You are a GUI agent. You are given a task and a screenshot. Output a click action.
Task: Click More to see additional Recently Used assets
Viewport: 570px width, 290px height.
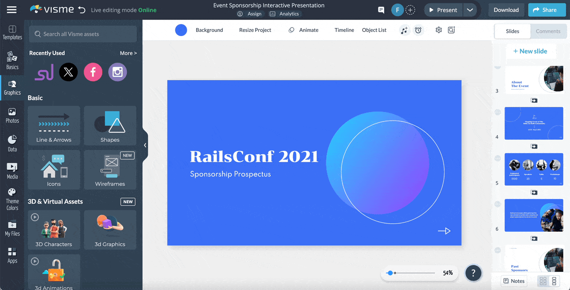pyautogui.click(x=128, y=53)
